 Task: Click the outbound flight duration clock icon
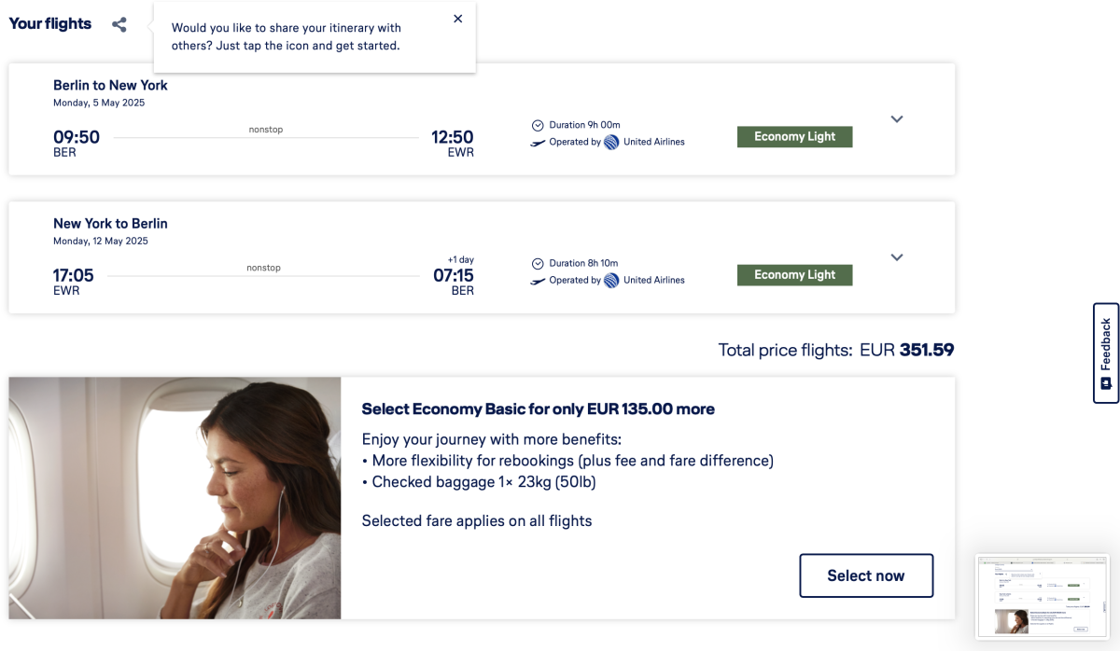point(538,125)
